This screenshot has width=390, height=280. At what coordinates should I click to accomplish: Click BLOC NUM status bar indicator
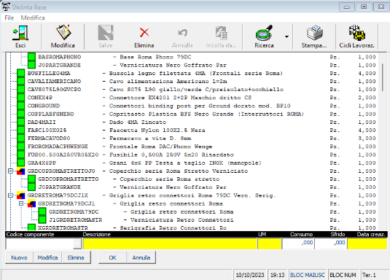[343, 275]
